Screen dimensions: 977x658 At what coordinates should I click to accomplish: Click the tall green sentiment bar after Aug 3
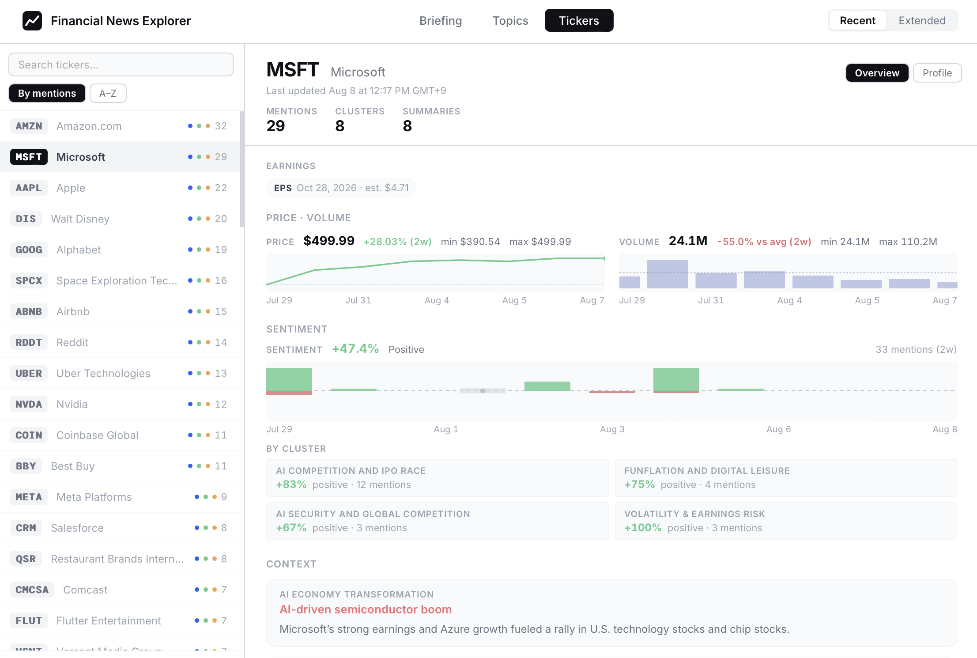[676, 379]
